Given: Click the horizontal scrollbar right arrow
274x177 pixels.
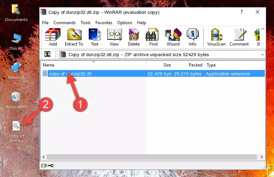Looking at the screenshot, I should [262, 157].
